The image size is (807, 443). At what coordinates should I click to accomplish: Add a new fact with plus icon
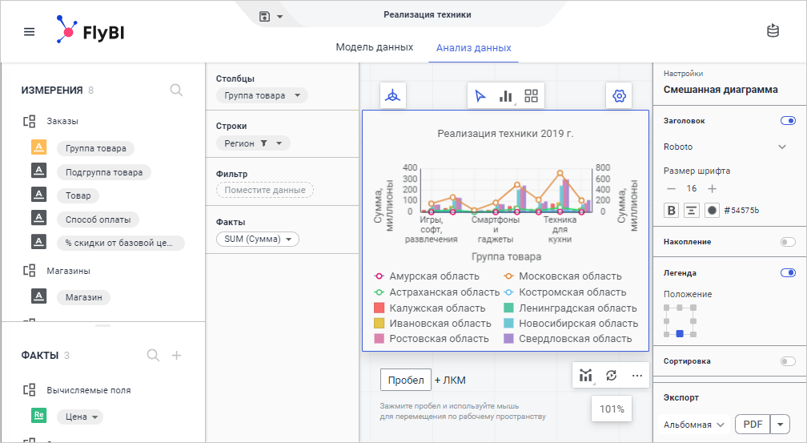pyautogui.click(x=177, y=356)
